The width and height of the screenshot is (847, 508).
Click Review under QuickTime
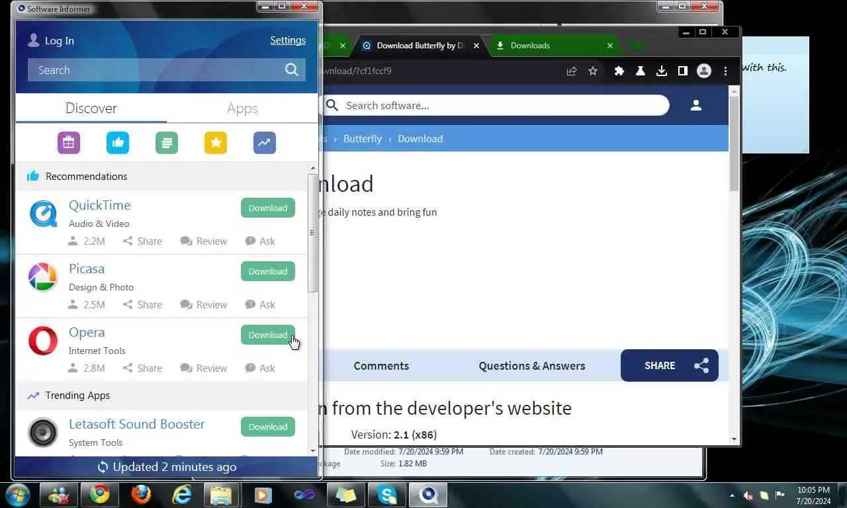pyautogui.click(x=204, y=241)
